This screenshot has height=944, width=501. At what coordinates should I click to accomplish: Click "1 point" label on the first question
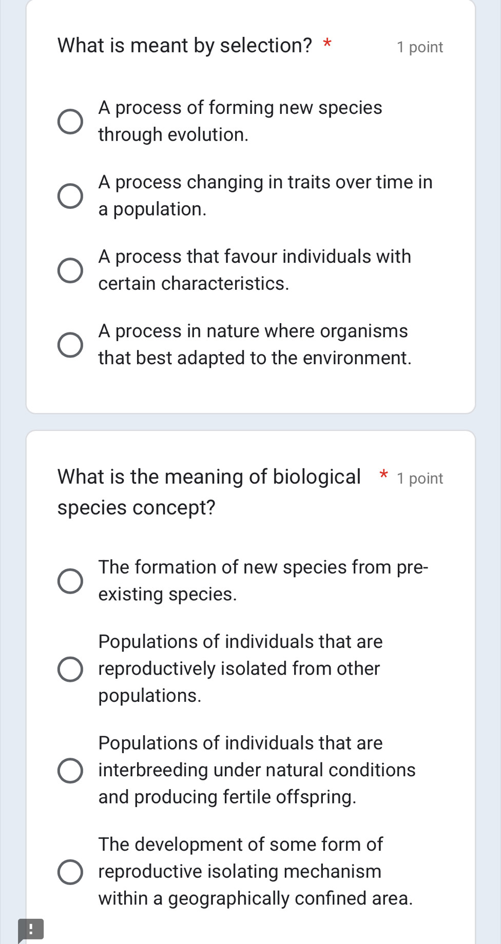click(x=420, y=47)
